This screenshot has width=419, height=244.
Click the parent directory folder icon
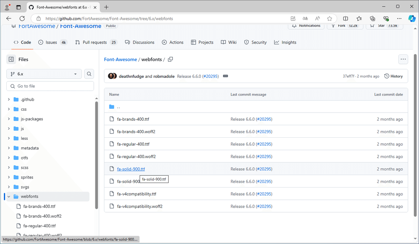coord(112,107)
